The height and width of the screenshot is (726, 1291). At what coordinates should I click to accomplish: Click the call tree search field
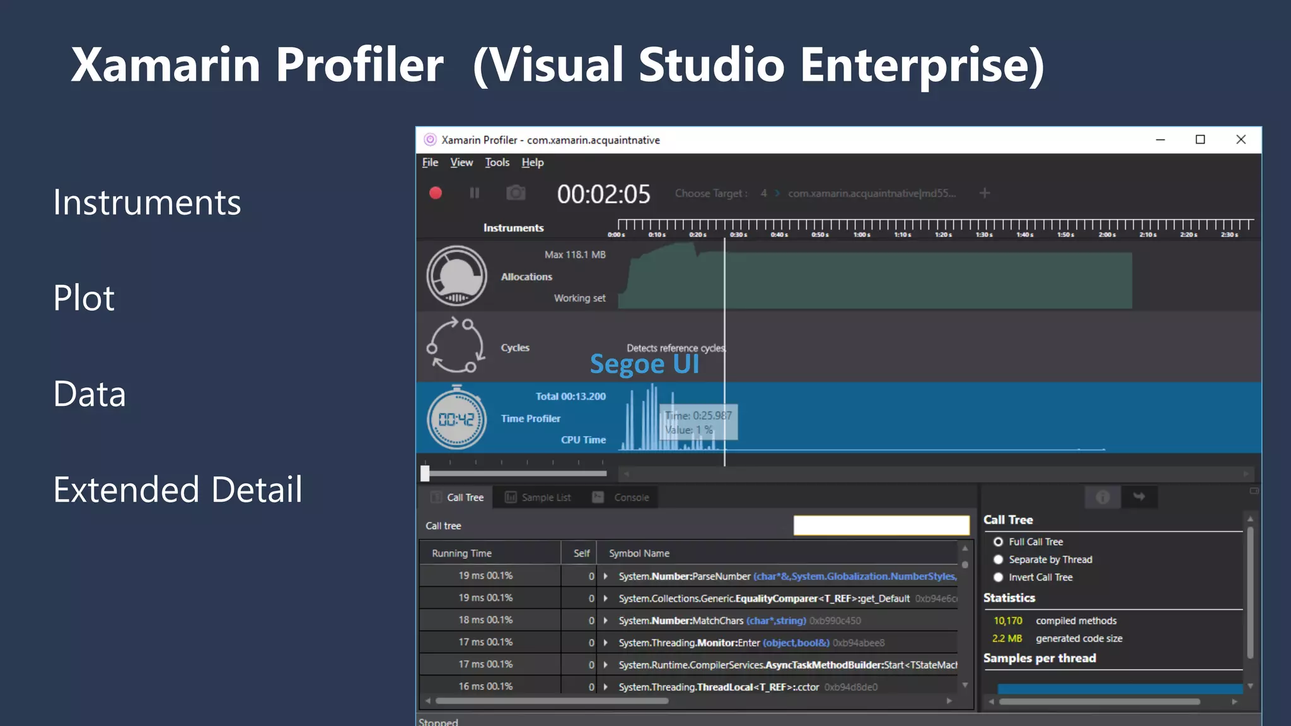point(881,525)
